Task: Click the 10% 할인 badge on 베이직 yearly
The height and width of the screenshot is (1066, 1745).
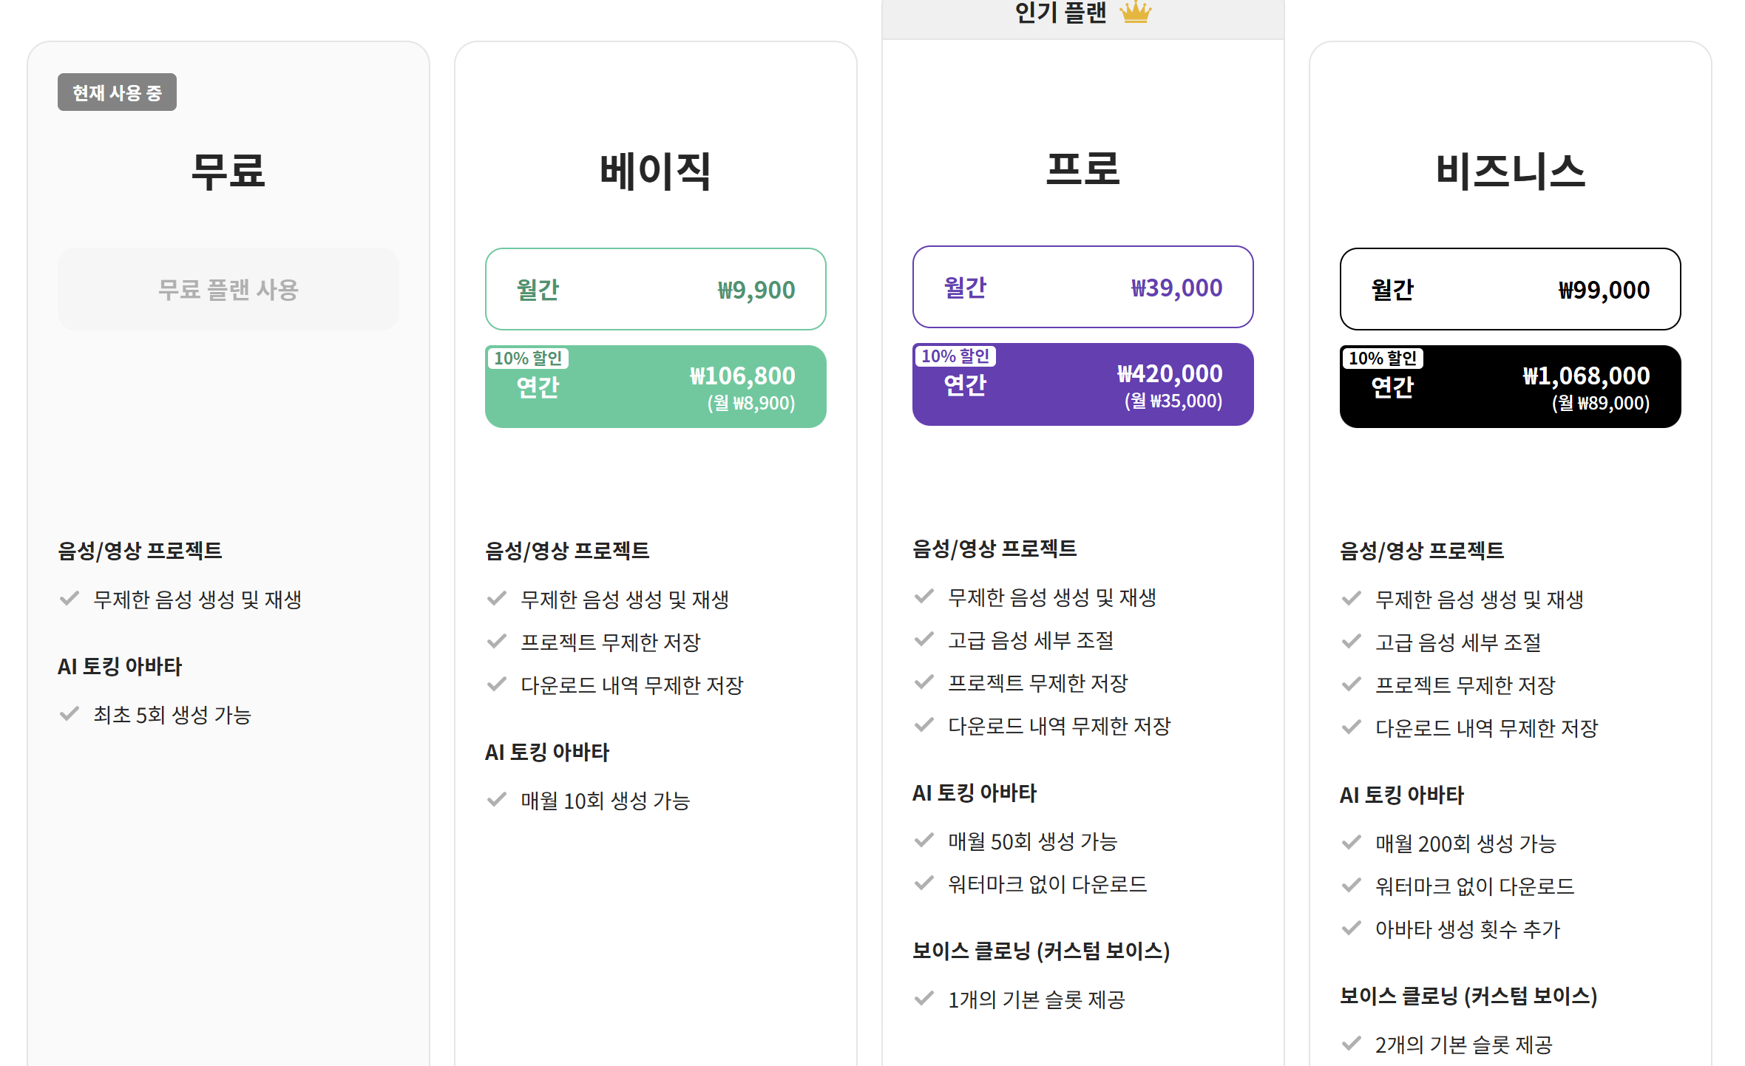Action: [528, 359]
